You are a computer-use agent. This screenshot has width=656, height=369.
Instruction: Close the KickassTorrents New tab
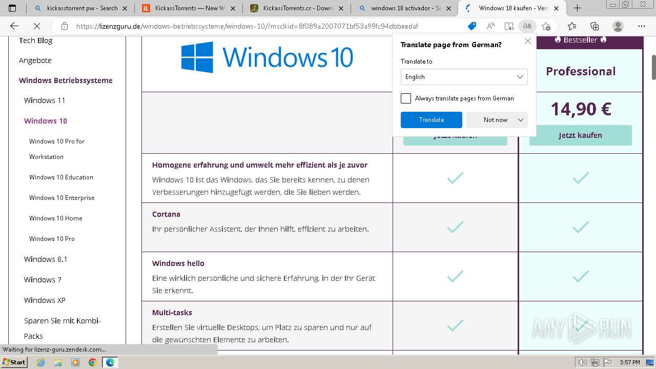pyautogui.click(x=233, y=8)
